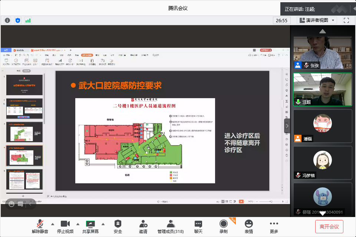Adjust the WPS zoom slider handle
Image resolution: width=356 pixels, height=237 pixels.
271,201
